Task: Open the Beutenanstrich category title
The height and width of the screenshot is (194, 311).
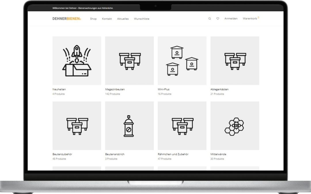Action: [x=115, y=154]
